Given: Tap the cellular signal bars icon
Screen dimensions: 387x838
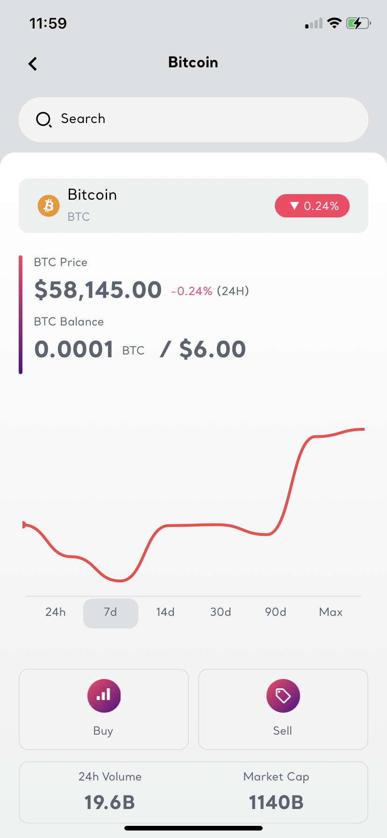Looking at the screenshot, I should coord(314,23).
